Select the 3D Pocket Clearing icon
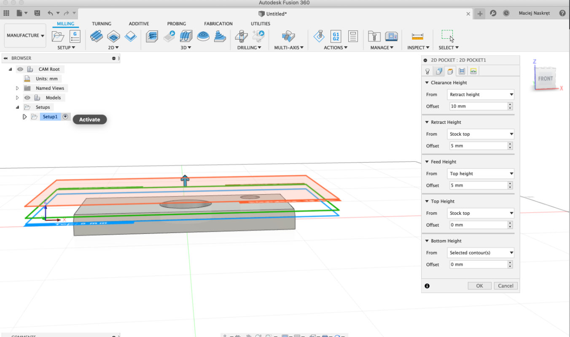Image resolution: width=570 pixels, height=337 pixels. tap(169, 36)
